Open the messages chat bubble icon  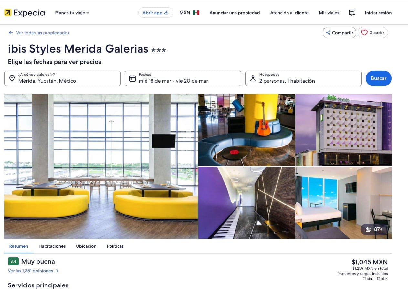pos(352,13)
